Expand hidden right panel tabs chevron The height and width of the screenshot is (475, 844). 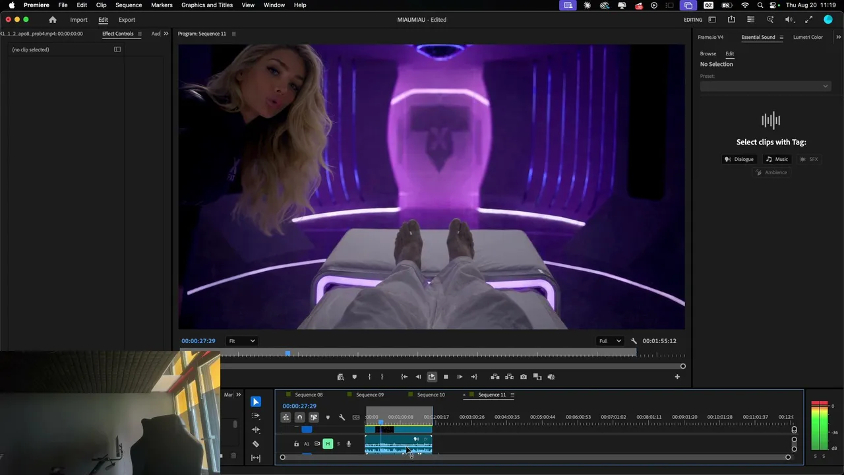coord(838,37)
